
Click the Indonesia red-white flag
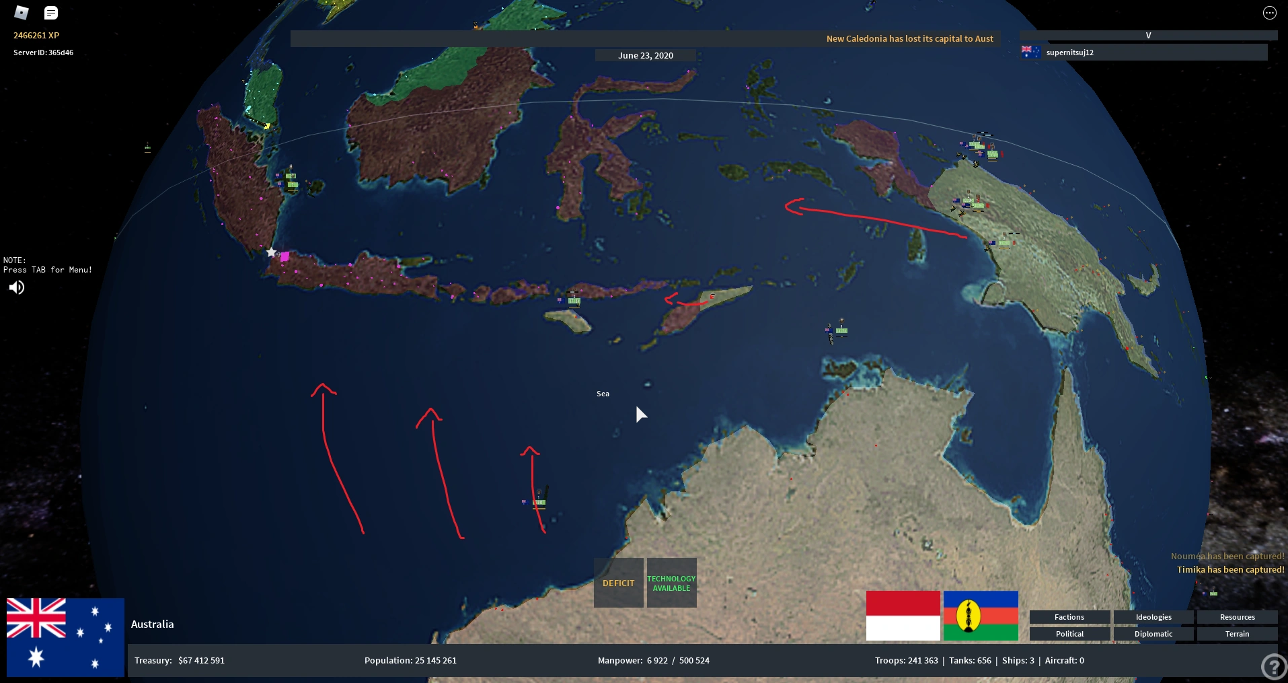903,616
